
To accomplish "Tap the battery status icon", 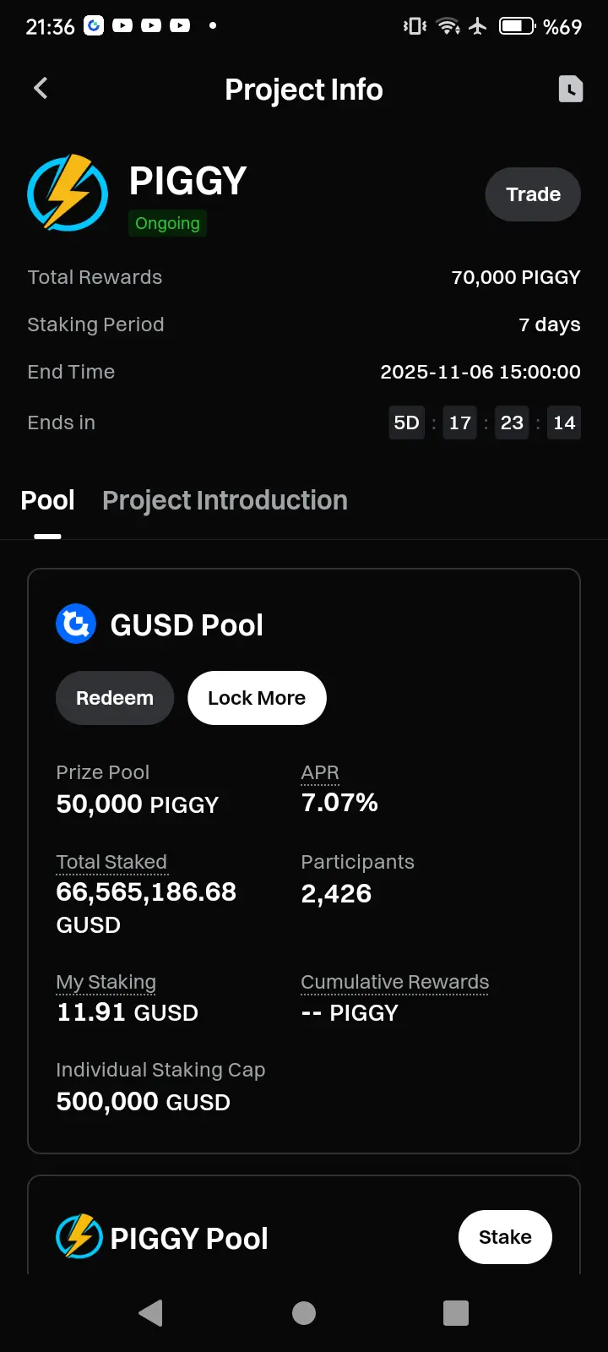I will 517,26.
